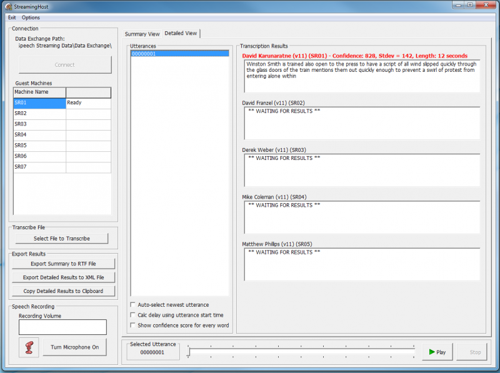
Task: Click the StreamingHost title bar app icon
Action: click(9, 6)
